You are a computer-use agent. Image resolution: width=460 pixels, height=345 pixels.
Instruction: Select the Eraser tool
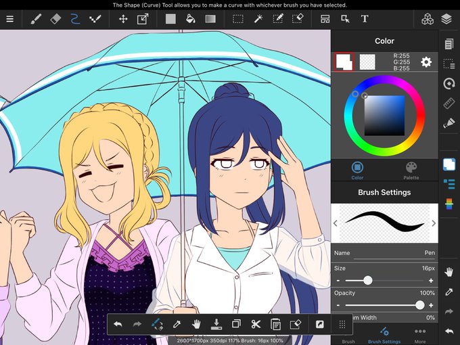[x=55, y=19]
